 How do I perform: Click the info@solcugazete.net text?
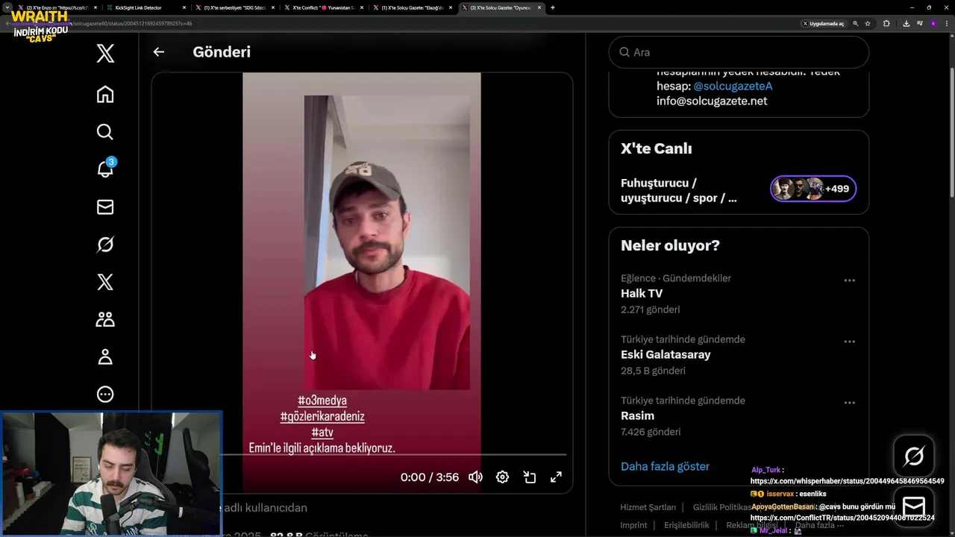coord(712,101)
